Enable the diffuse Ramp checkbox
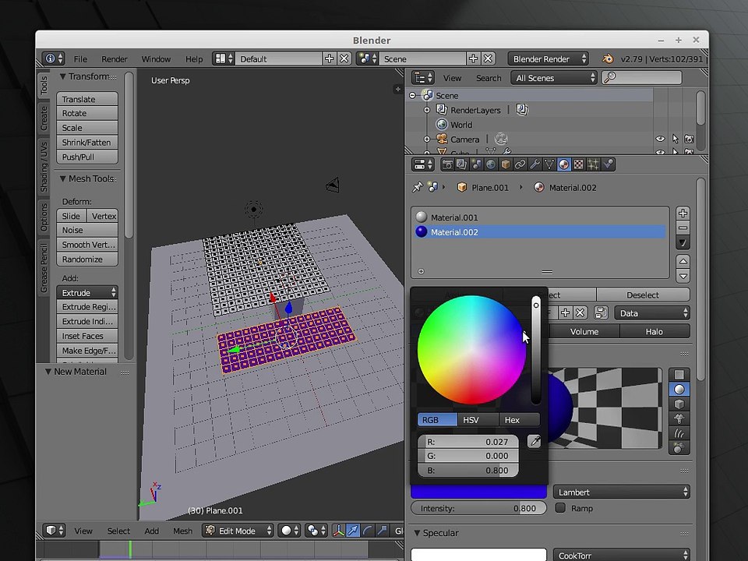Screen dimensions: 748x561 coord(560,507)
